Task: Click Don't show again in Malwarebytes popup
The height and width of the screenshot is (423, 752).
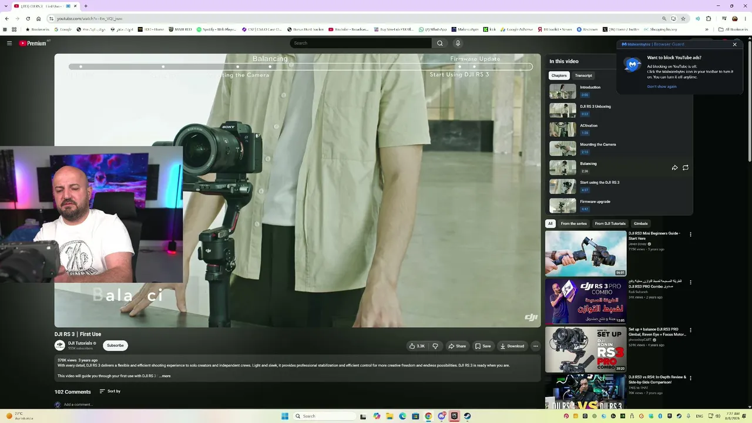Action: tap(662, 86)
